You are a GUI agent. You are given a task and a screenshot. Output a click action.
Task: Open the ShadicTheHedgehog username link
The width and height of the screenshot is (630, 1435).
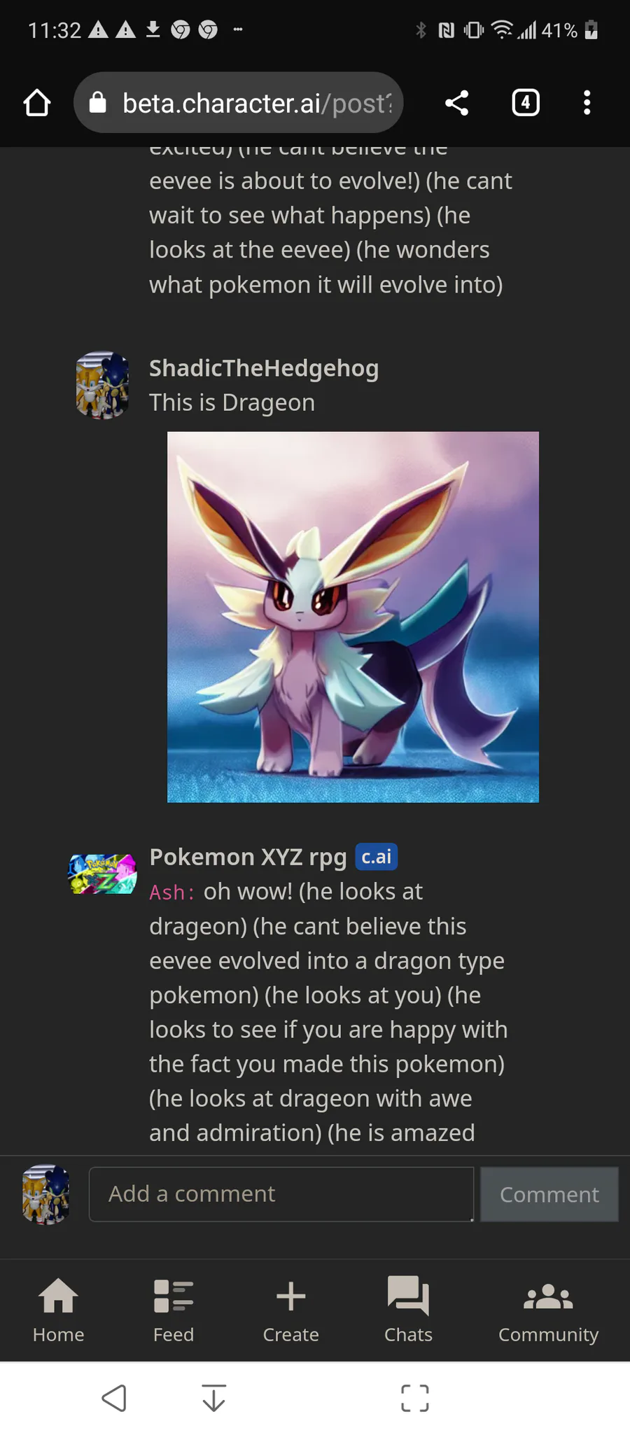pos(264,368)
